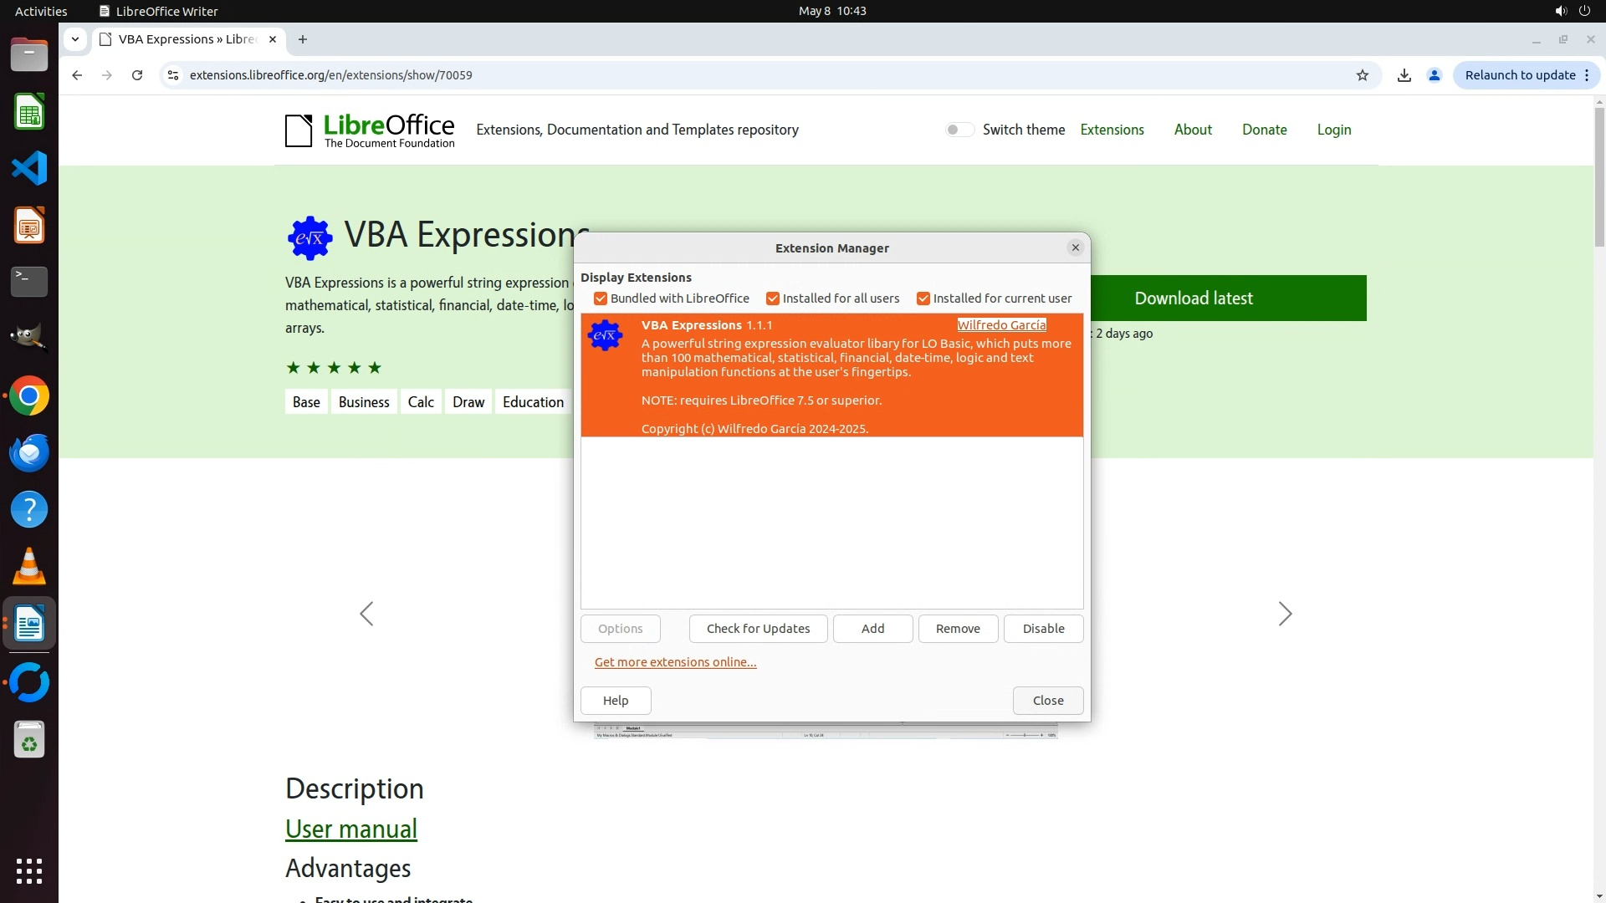This screenshot has height=903, width=1606.
Task: Show previous screenshot with left chevron
Action: click(366, 614)
